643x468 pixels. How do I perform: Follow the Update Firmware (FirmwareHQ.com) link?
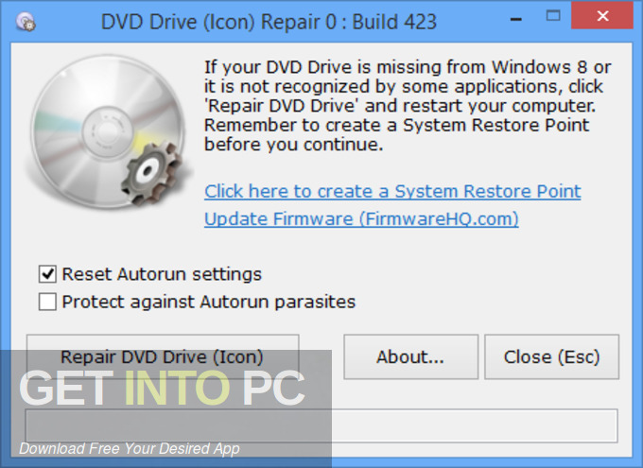[x=361, y=219]
